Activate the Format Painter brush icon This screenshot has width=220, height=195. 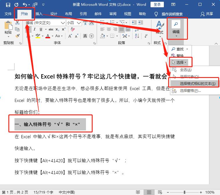[17, 36]
